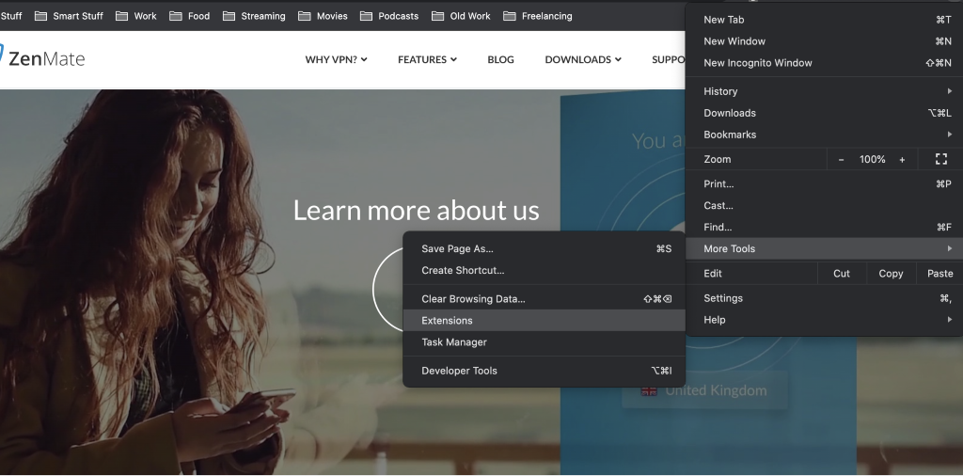Image resolution: width=963 pixels, height=476 pixels.
Task: Open the Freelancing bookmarks folder
Action: click(537, 16)
